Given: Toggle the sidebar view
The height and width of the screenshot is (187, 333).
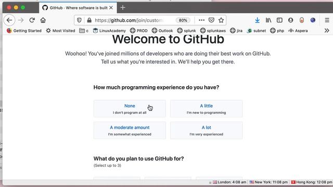Looking at the screenshot, I should [279, 20].
